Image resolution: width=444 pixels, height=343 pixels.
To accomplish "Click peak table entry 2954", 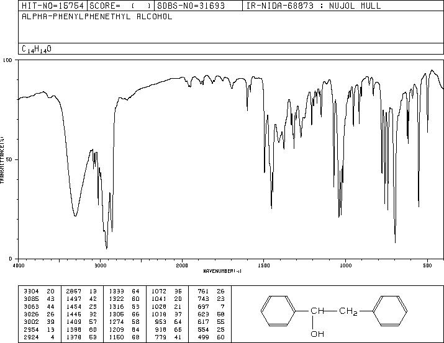I will tap(31, 330).
